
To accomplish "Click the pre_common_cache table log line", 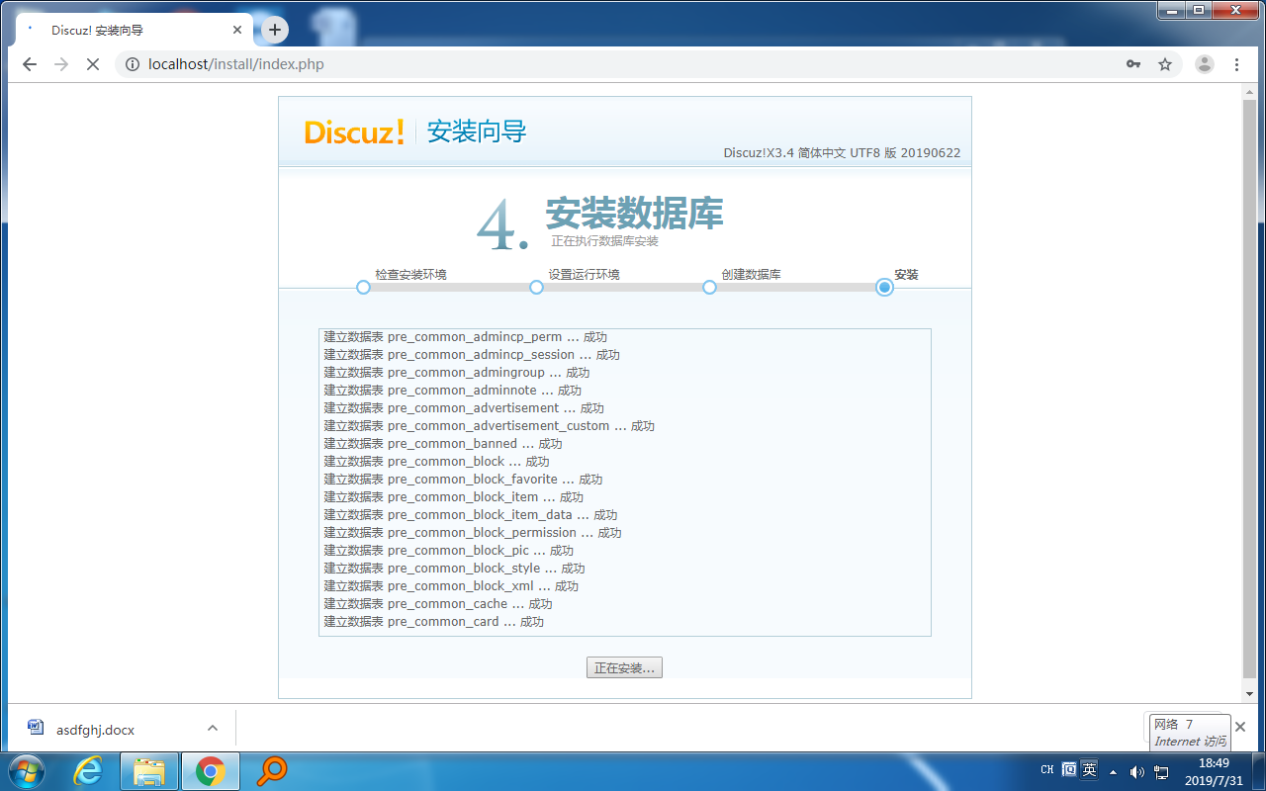I will [438, 604].
